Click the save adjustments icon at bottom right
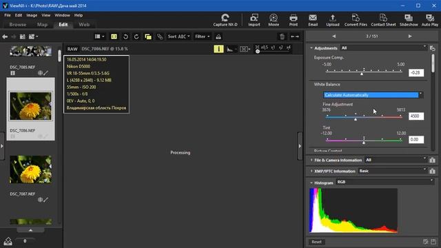The width and height of the screenshot is (441, 248). pyautogui.click(x=433, y=242)
